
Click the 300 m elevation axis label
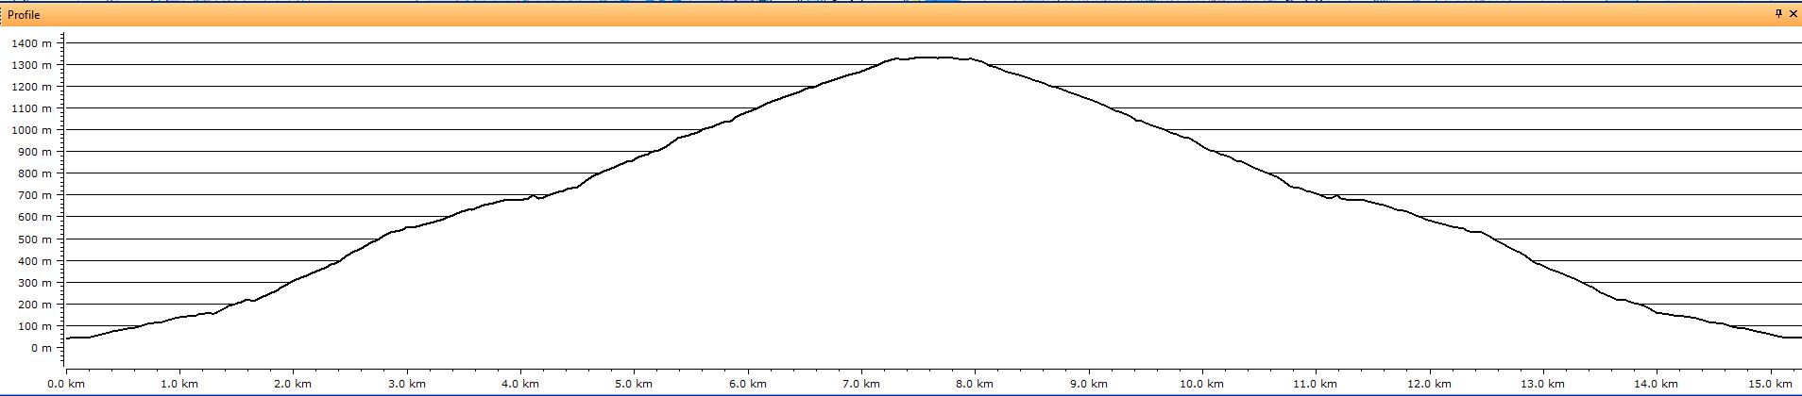tap(34, 283)
